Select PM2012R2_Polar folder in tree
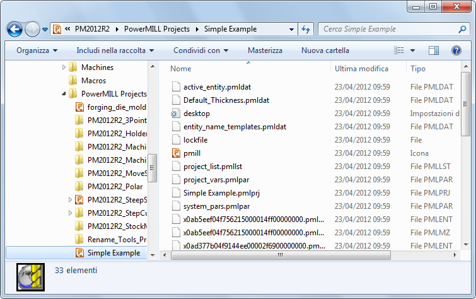The height and width of the screenshot is (299, 476). point(115,187)
